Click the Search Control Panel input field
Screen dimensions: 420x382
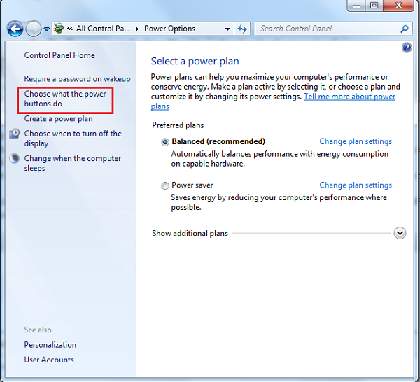coord(325,29)
